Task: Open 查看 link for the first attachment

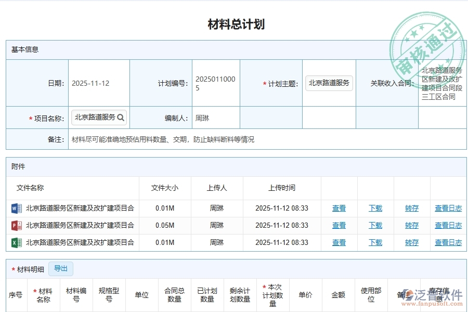Action: coord(339,208)
